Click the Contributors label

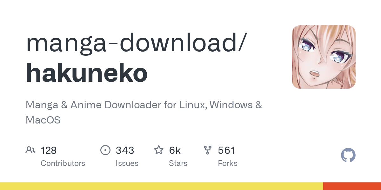click(x=63, y=163)
